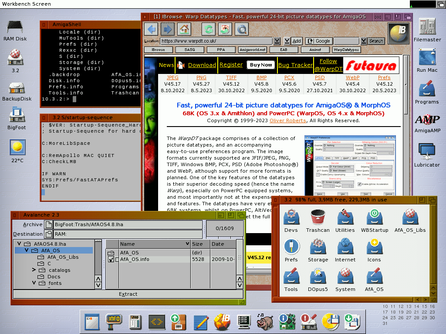This screenshot has width=446, height=334.
Task: Open the Internet drawer icon
Action: 345,250
